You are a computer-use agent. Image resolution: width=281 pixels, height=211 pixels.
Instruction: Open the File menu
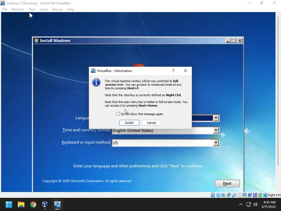pos(5,9)
